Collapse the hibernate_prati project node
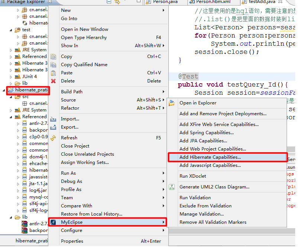The width and height of the screenshot is (300, 252). tap(4, 90)
